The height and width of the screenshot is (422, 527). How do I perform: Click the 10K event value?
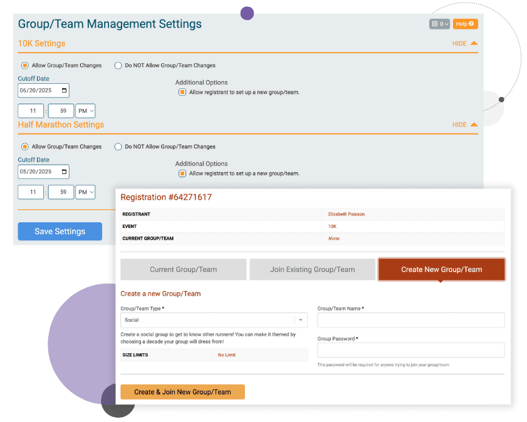[x=332, y=226]
